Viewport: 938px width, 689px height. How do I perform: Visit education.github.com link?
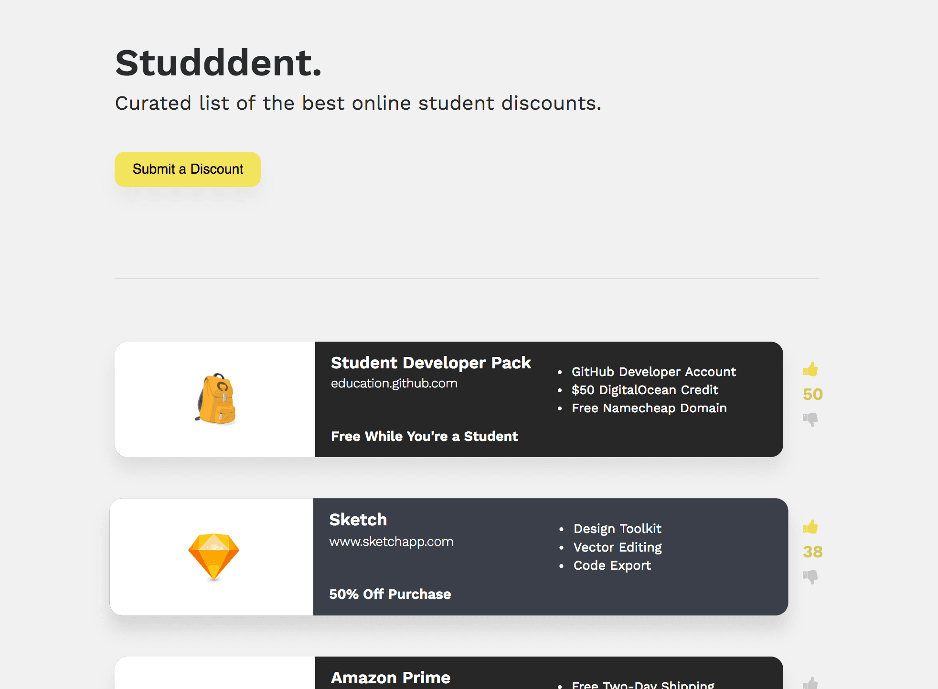tap(394, 383)
